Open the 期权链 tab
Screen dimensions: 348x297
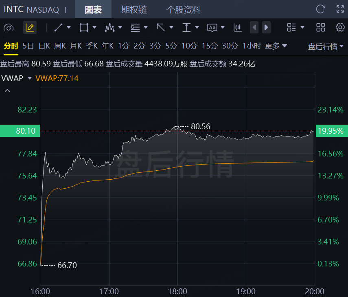pos(134,9)
